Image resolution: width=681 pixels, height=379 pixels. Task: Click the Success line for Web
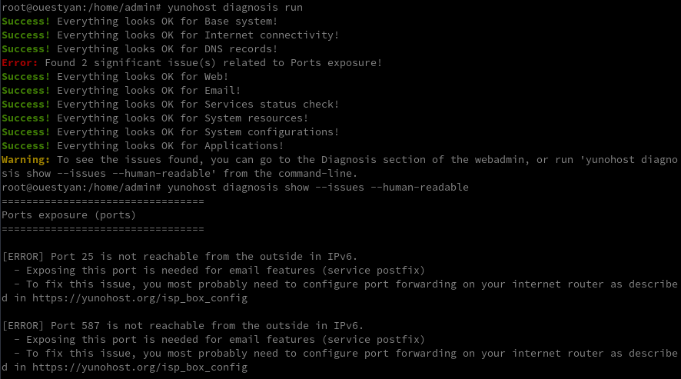click(x=115, y=77)
